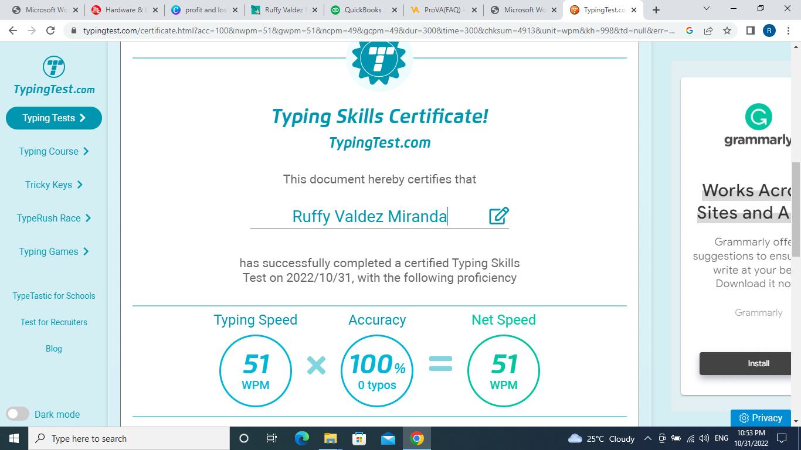Click the Grammarly logo in the ad
801x450 pixels.
tap(758, 125)
